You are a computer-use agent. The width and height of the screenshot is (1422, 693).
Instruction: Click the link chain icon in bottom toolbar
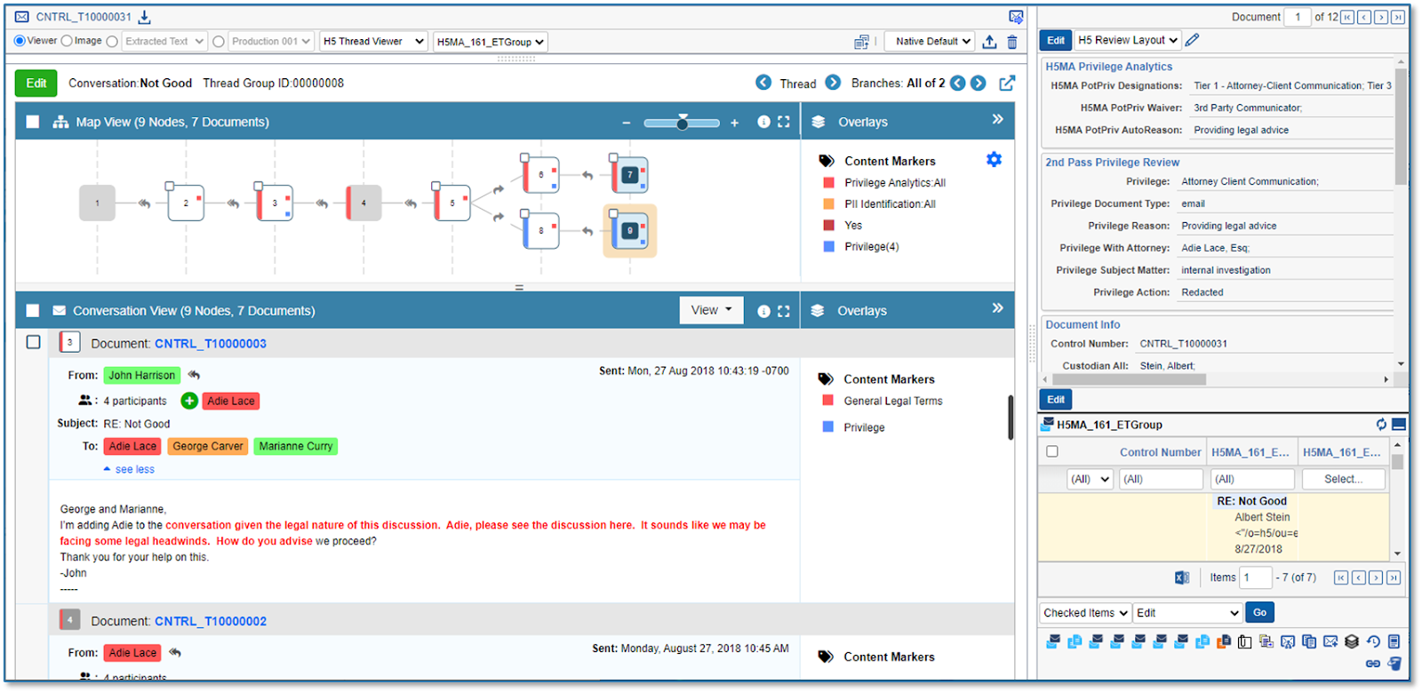click(1373, 663)
